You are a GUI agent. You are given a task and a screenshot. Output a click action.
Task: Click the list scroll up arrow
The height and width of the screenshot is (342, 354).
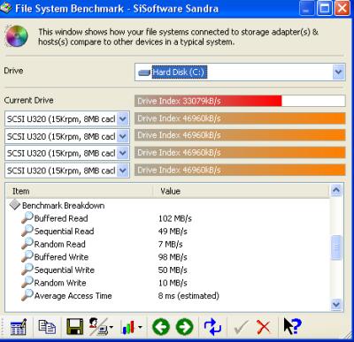coord(336,190)
